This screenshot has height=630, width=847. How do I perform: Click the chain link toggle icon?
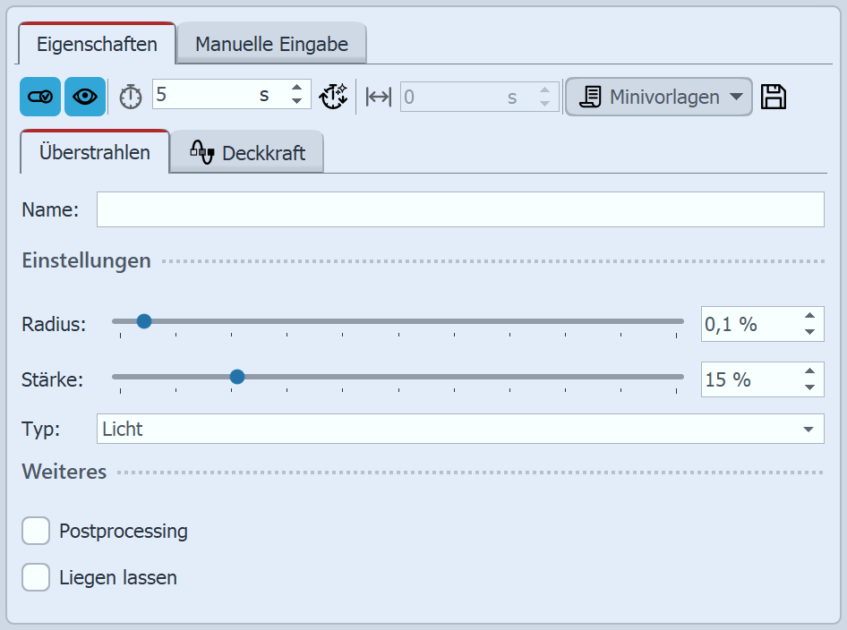click(x=39, y=96)
